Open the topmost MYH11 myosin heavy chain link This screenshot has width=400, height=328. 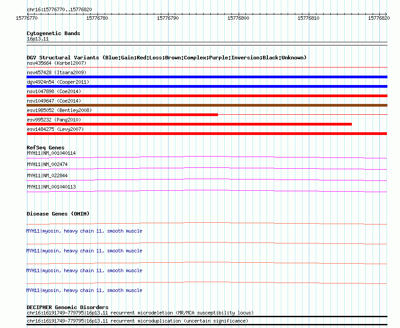(x=84, y=231)
